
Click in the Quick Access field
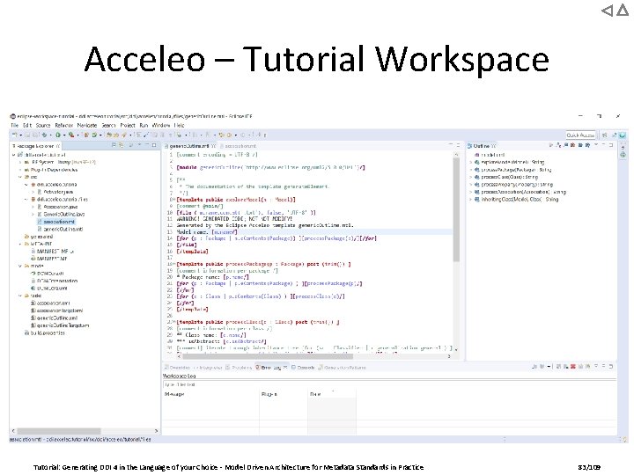580,135
